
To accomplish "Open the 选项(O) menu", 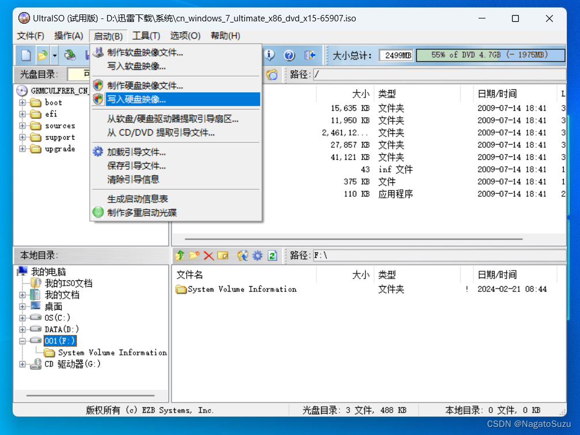I will click(x=185, y=36).
